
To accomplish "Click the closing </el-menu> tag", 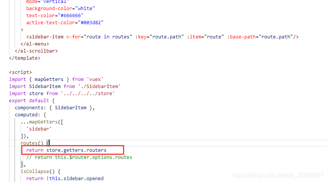I will [x=35, y=44].
